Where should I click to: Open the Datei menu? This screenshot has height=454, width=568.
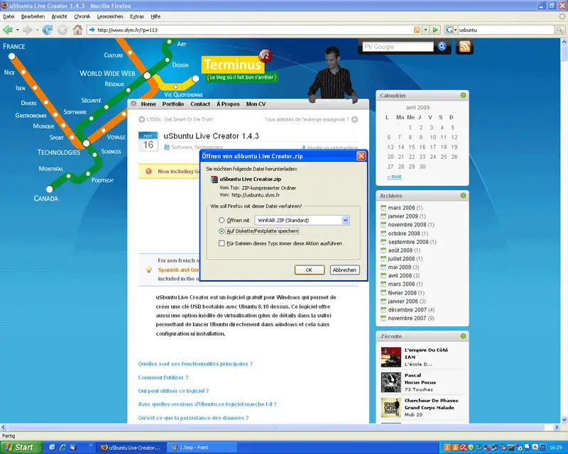tap(9, 16)
